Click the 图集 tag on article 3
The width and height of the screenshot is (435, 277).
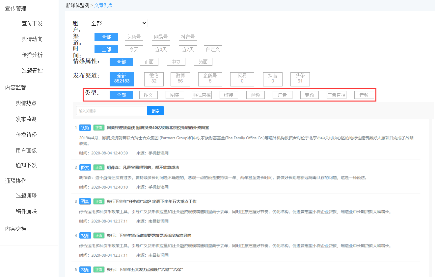pos(85,201)
